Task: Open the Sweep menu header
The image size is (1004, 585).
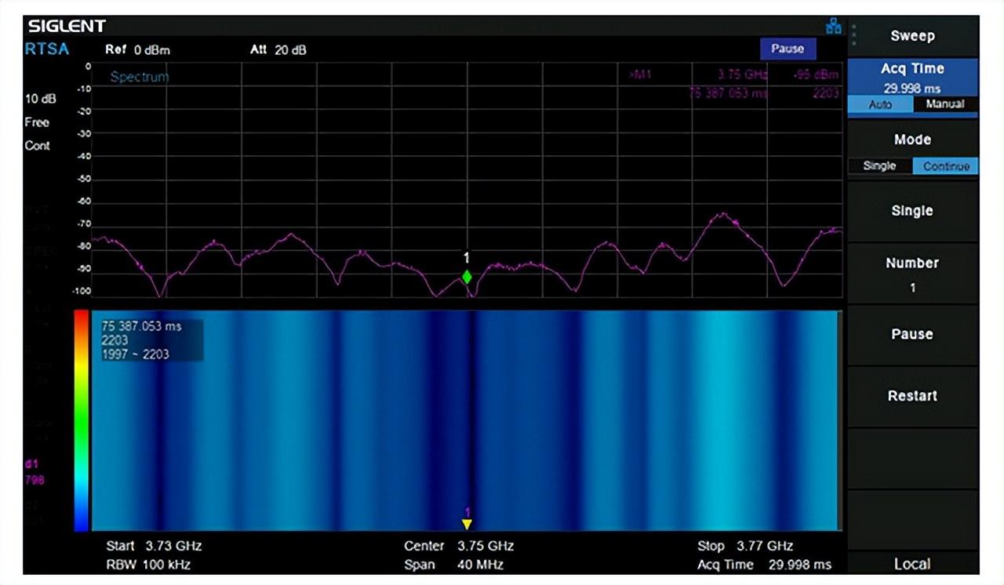Action: click(912, 36)
